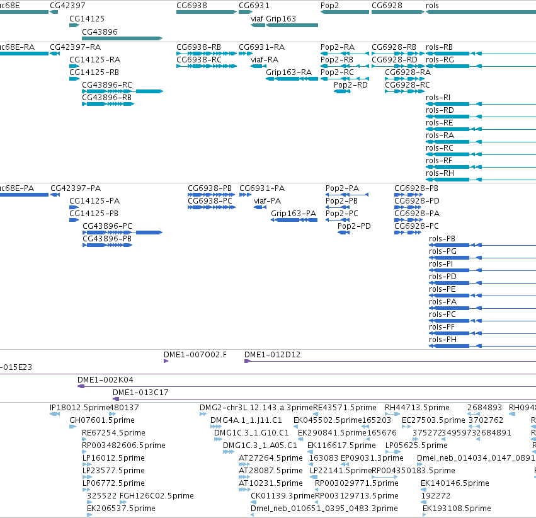Open the rols gene label
The height and width of the screenshot is (518, 536).
[x=433, y=6]
